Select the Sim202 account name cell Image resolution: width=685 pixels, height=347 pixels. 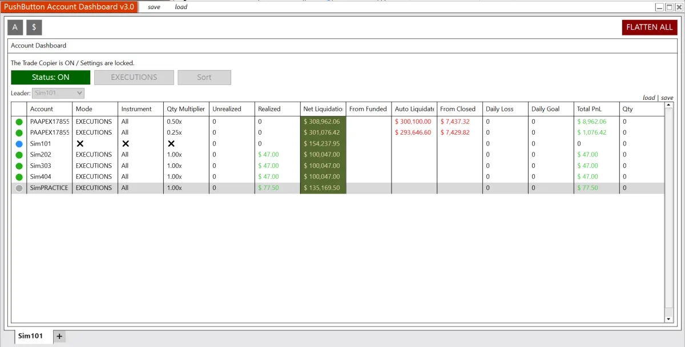pos(50,155)
